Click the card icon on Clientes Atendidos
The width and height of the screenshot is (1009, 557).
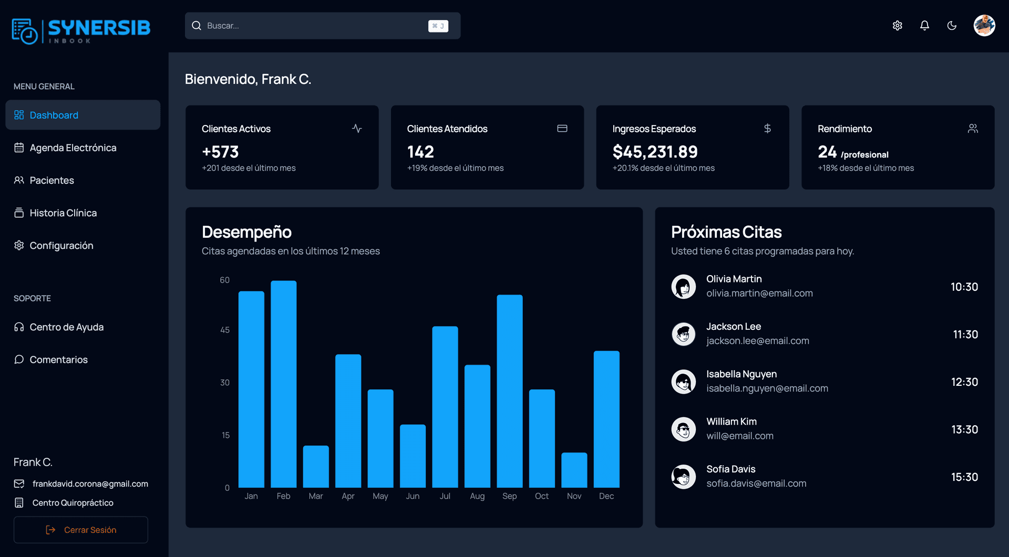click(562, 129)
